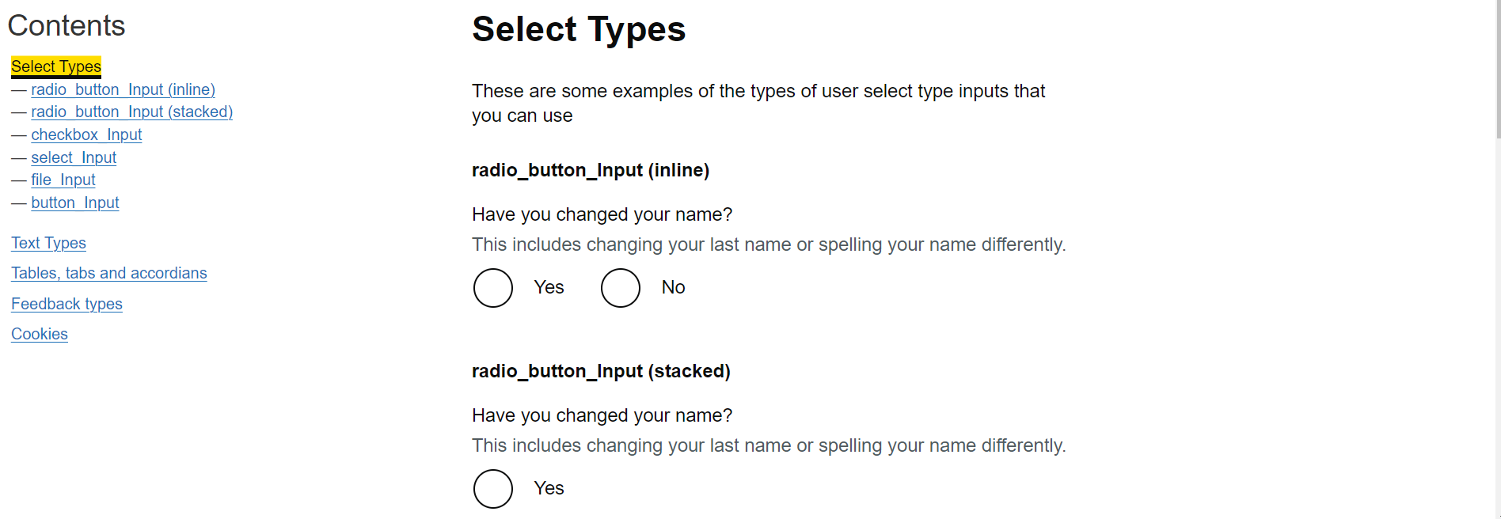
Task: Go to radio_button_Input (stacked) link
Action: [131, 112]
